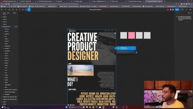
Task: Open File Explorer from the taskbar
Action: coord(93,107)
